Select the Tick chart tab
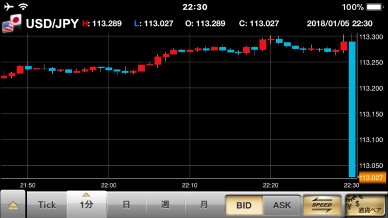Screen dimensions: 388x218 47,205
